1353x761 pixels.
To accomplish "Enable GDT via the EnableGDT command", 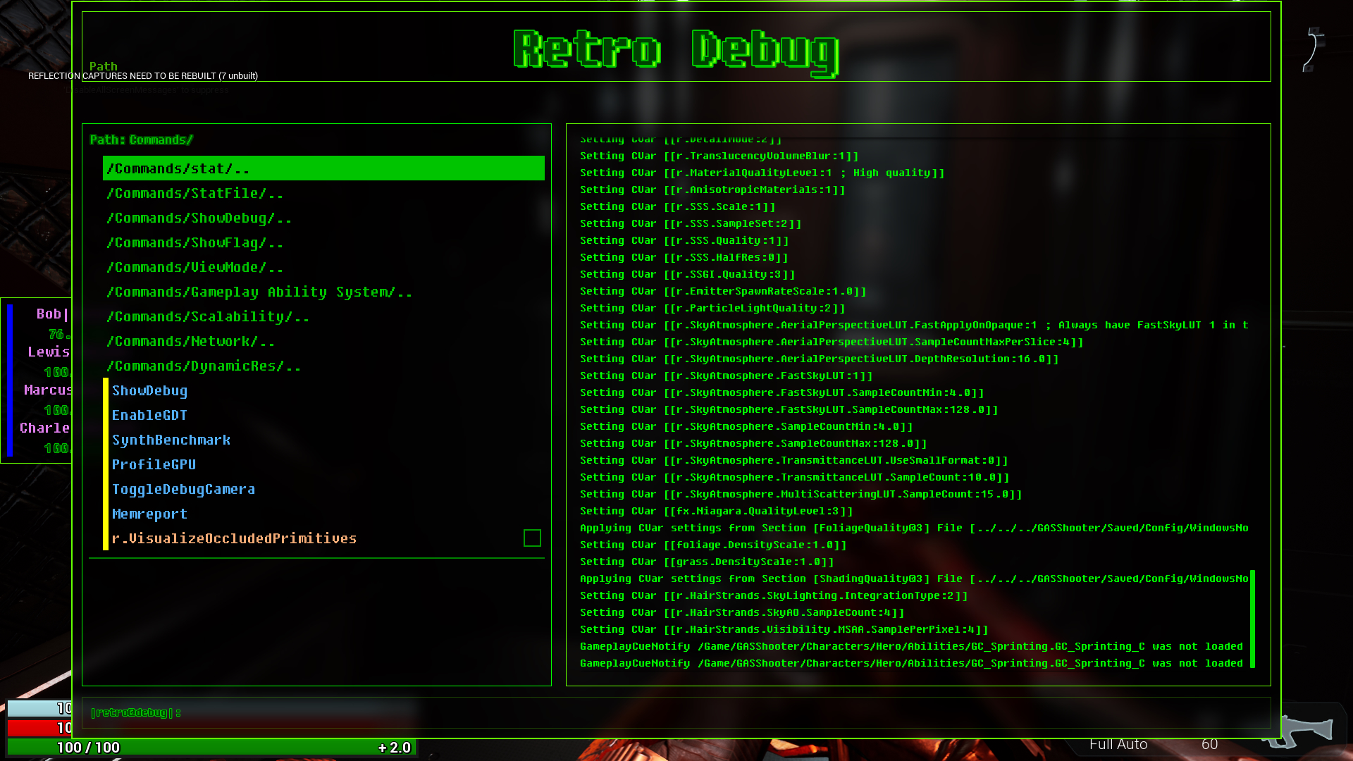I will pos(149,415).
